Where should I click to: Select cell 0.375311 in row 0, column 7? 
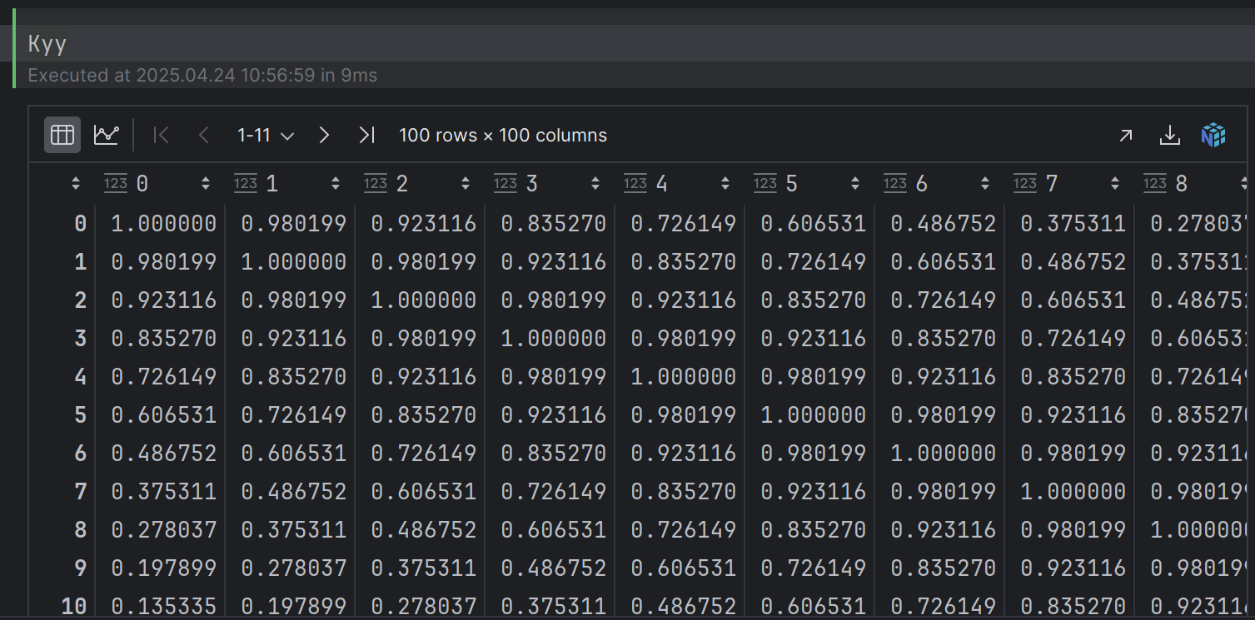coord(1073,223)
